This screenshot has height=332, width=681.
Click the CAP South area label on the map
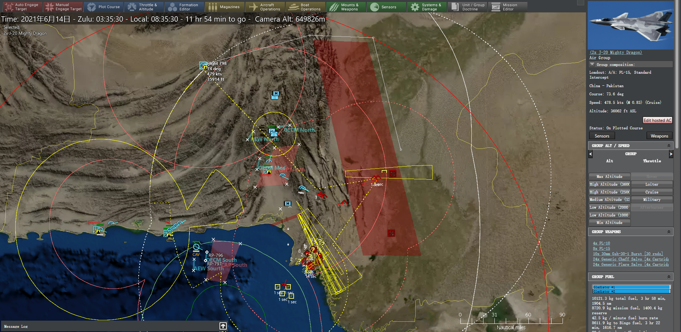(x=234, y=265)
